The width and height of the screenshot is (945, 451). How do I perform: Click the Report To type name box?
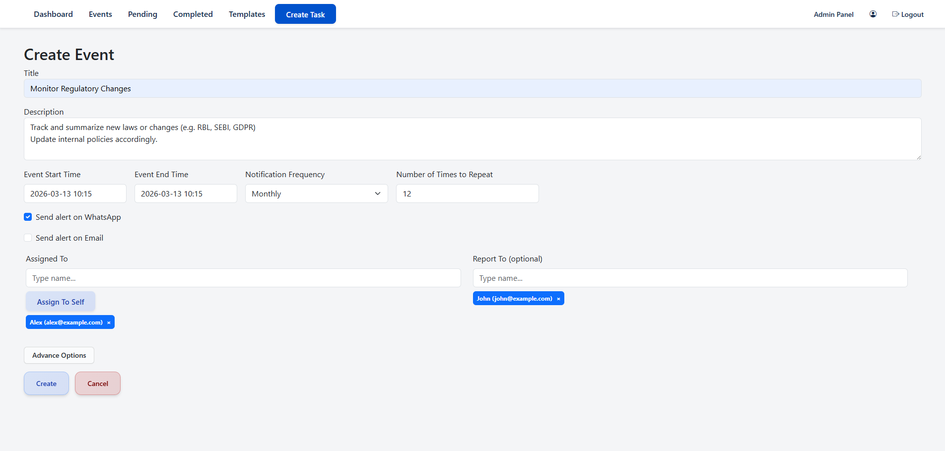tap(690, 278)
